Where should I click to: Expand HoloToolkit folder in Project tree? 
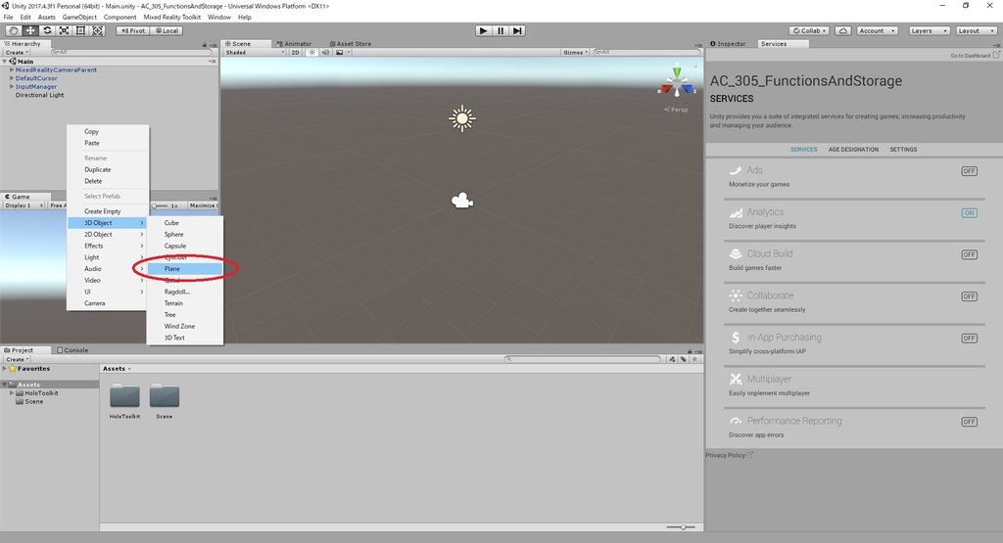(12, 393)
